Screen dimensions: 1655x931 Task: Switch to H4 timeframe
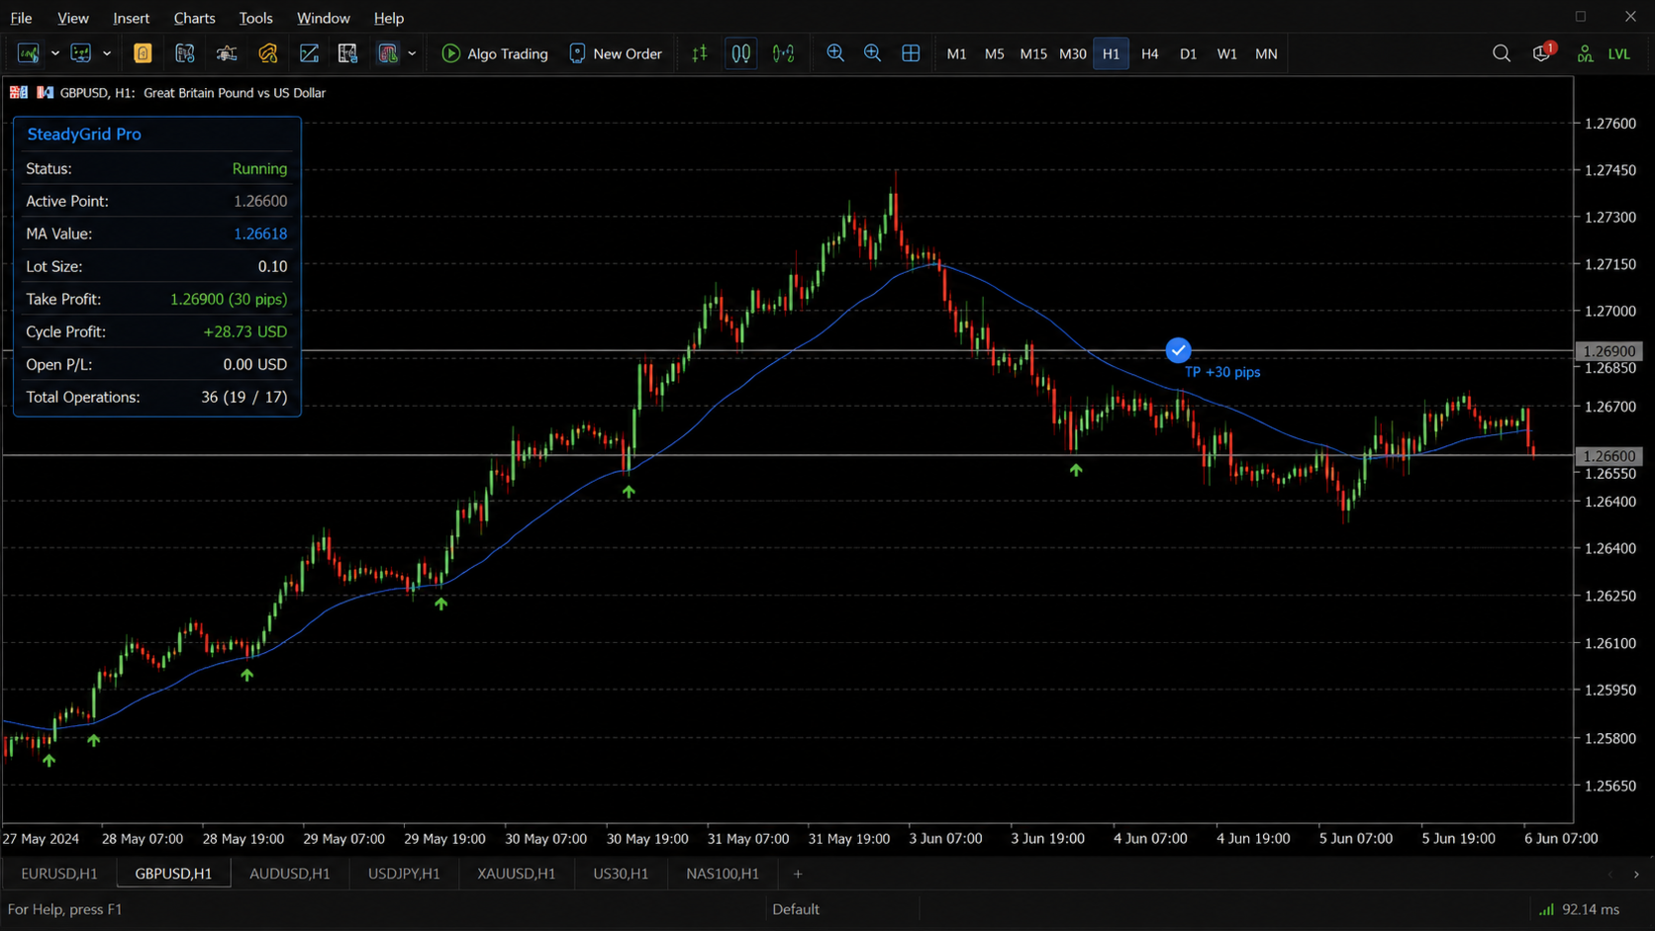click(1150, 53)
